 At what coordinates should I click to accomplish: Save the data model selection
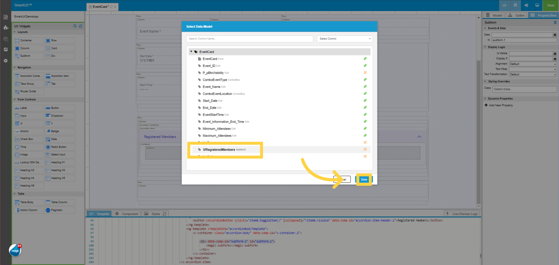click(364, 179)
